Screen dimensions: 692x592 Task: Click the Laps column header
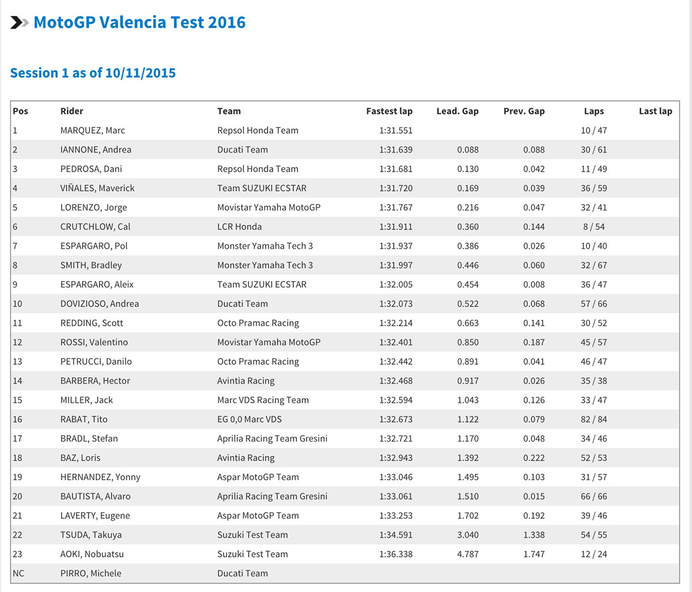[593, 111]
